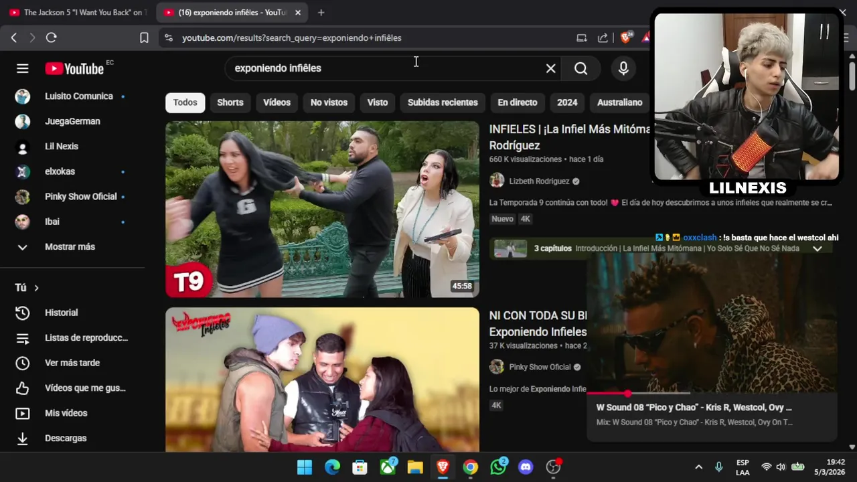This screenshot has height=482, width=857.
Task: Launch Microsoft Edge from taskbar
Action: [332, 467]
